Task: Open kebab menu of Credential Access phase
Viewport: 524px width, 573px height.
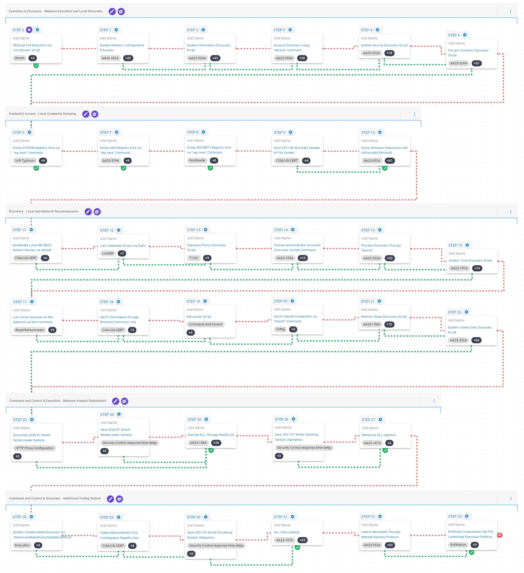Action: pos(414,114)
